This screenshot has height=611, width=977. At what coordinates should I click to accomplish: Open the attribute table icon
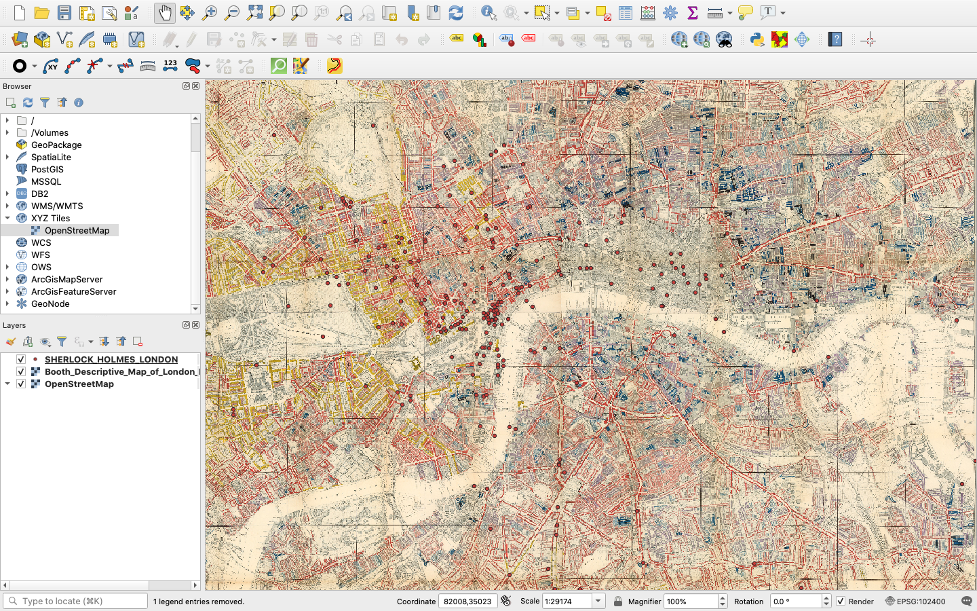626,13
